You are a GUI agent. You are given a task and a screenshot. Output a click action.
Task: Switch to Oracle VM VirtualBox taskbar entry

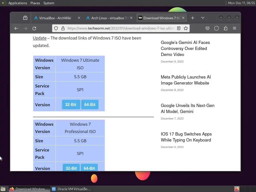coord(71,189)
